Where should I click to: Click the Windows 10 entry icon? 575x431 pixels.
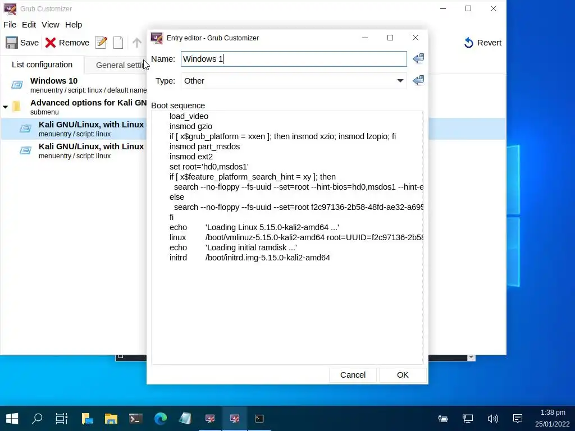click(x=17, y=85)
